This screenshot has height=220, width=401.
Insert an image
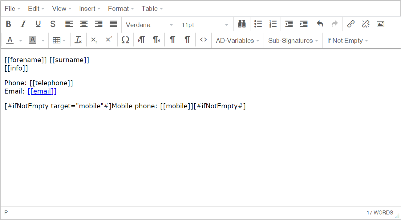(x=380, y=24)
